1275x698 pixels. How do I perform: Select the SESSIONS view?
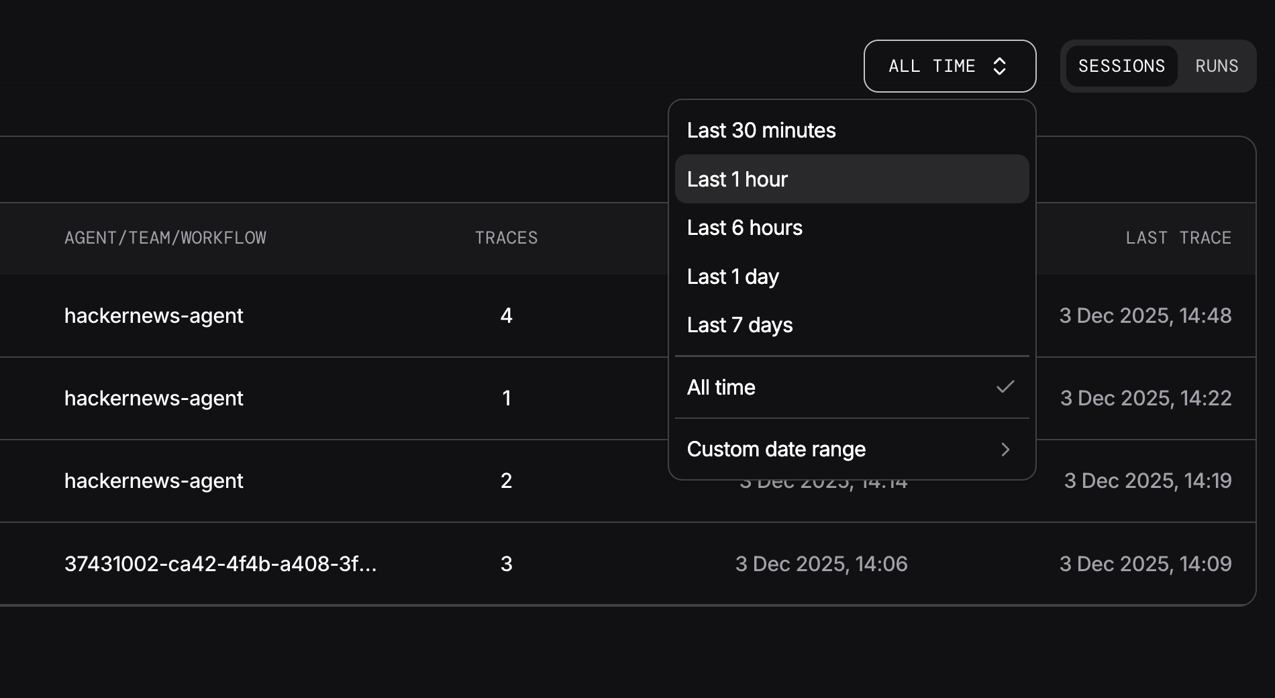[x=1122, y=66]
